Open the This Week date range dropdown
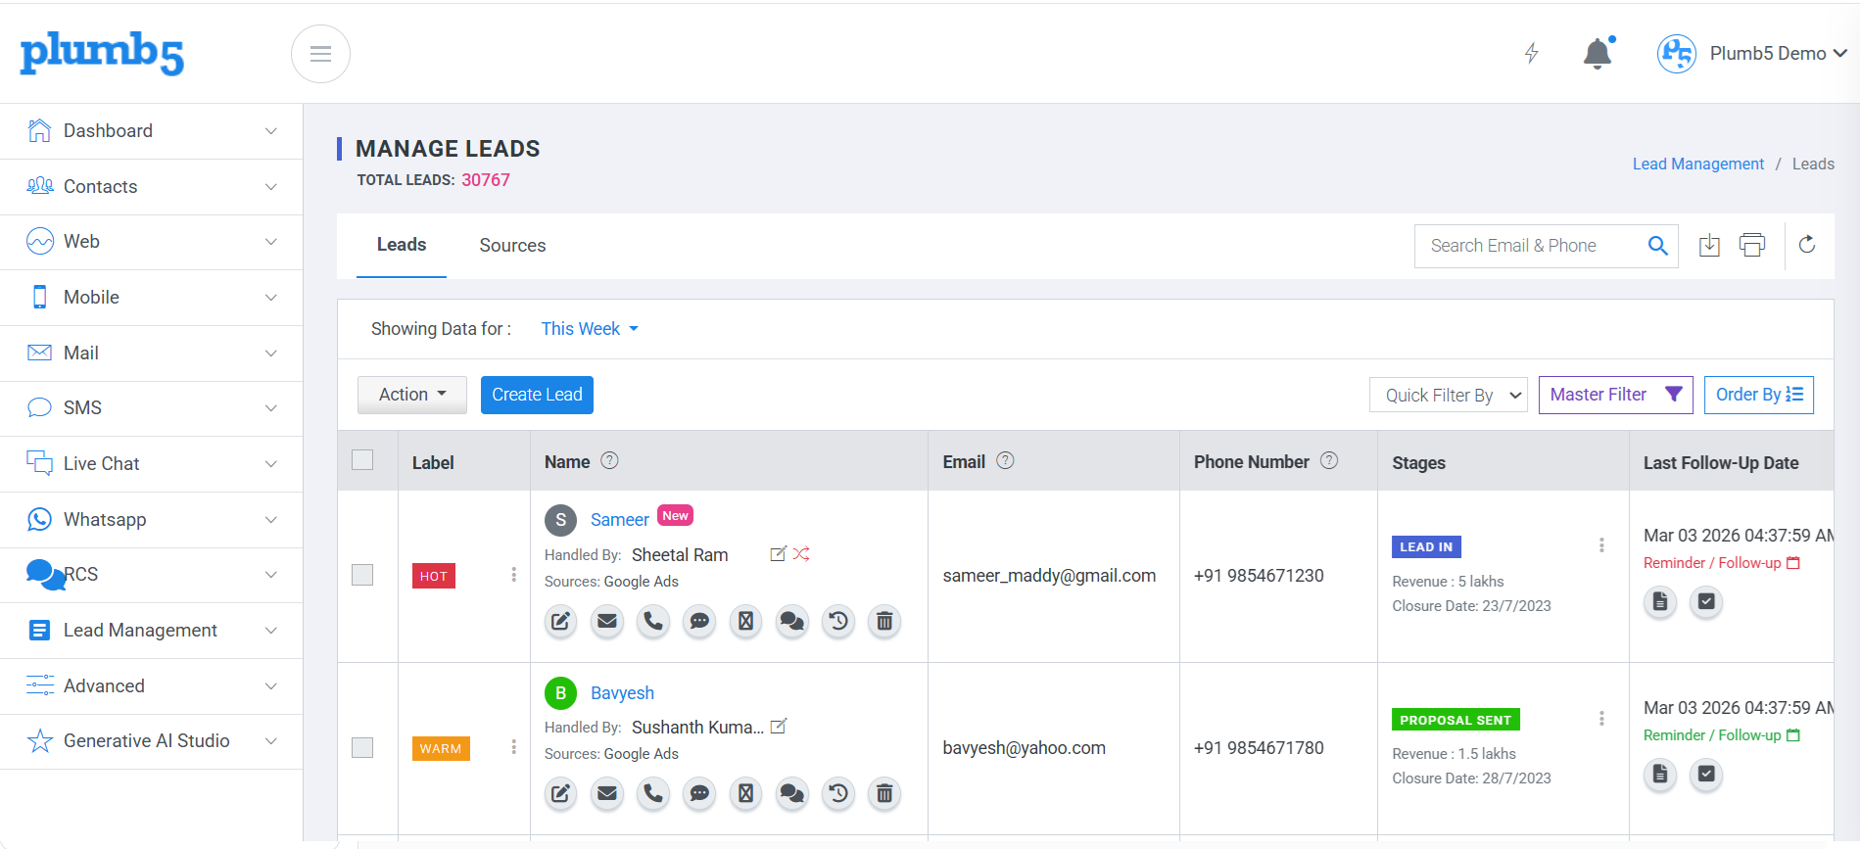The height and width of the screenshot is (849, 1860). click(590, 329)
